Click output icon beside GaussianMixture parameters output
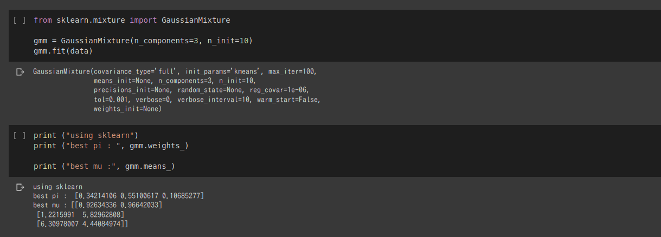The width and height of the screenshot is (661, 237). click(20, 71)
